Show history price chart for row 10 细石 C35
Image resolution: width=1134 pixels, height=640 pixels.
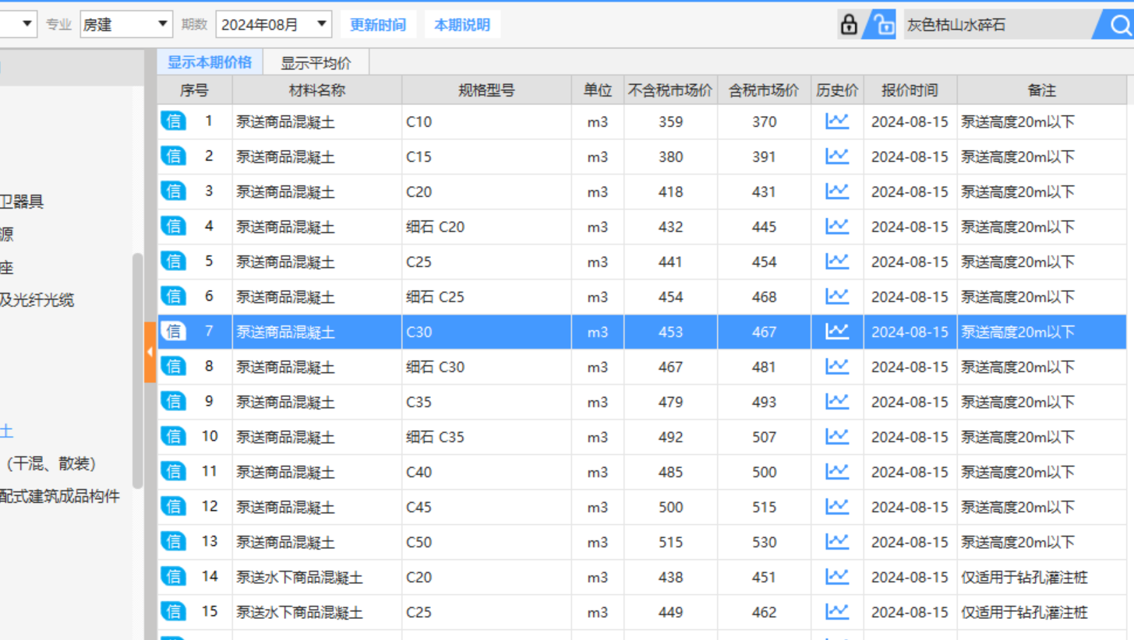(x=837, y=437)
